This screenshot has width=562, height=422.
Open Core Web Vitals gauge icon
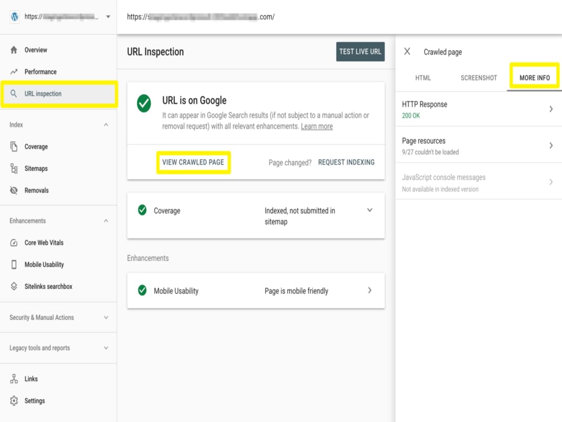[13, 243]
